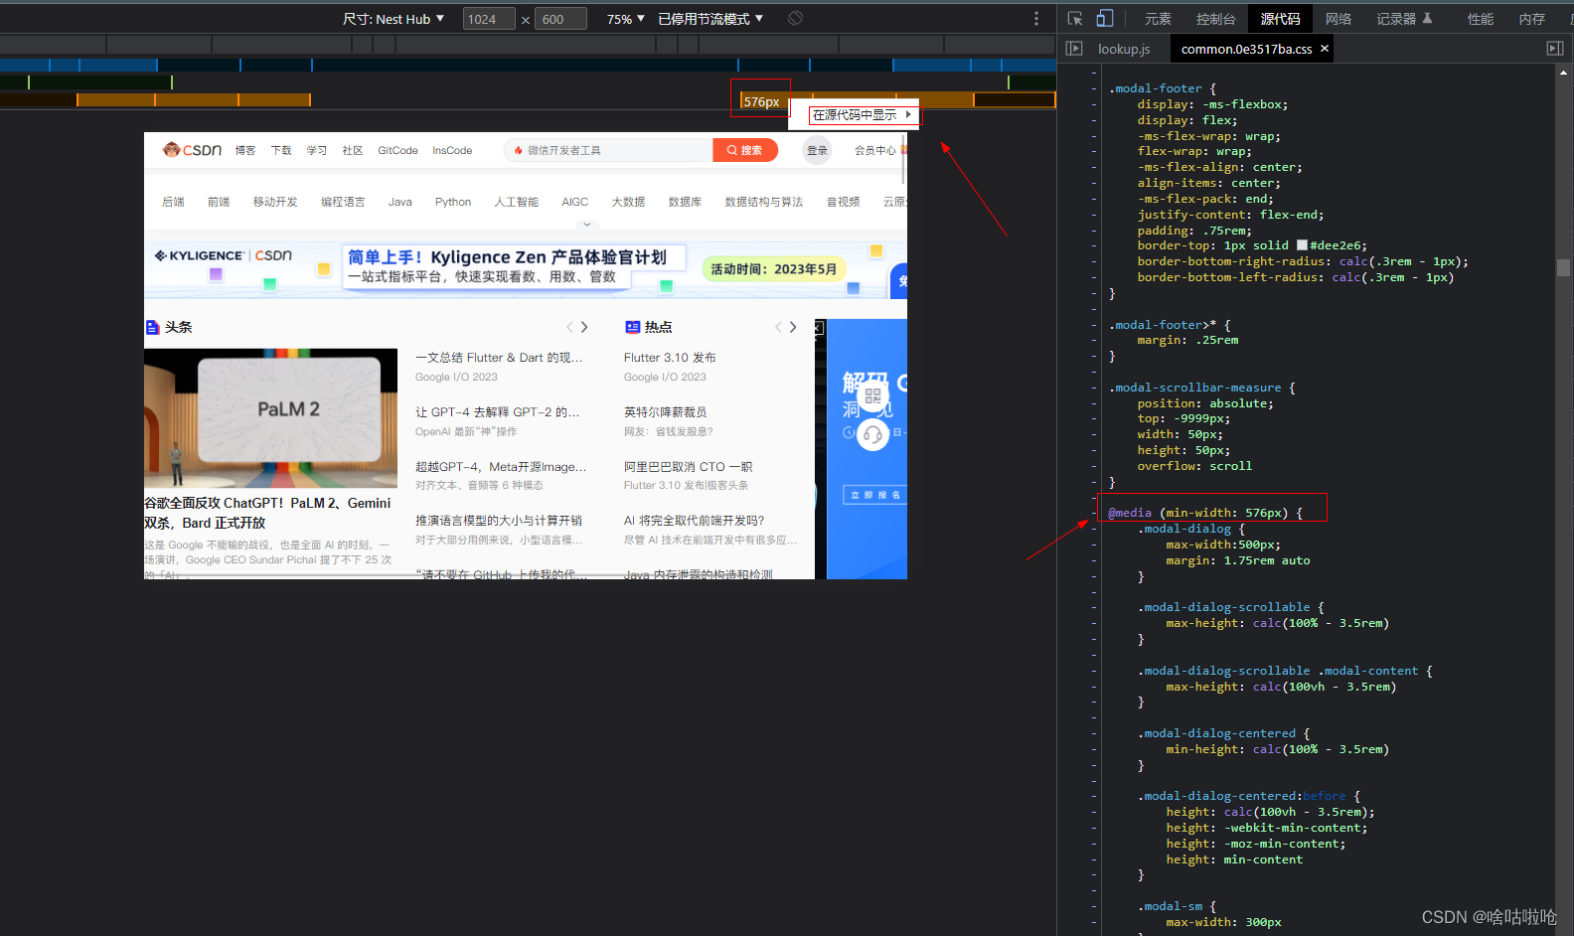This screenshot has height=936, width=1574.
Task: Click the orange 搜索 button
Action: click(745, 150)
